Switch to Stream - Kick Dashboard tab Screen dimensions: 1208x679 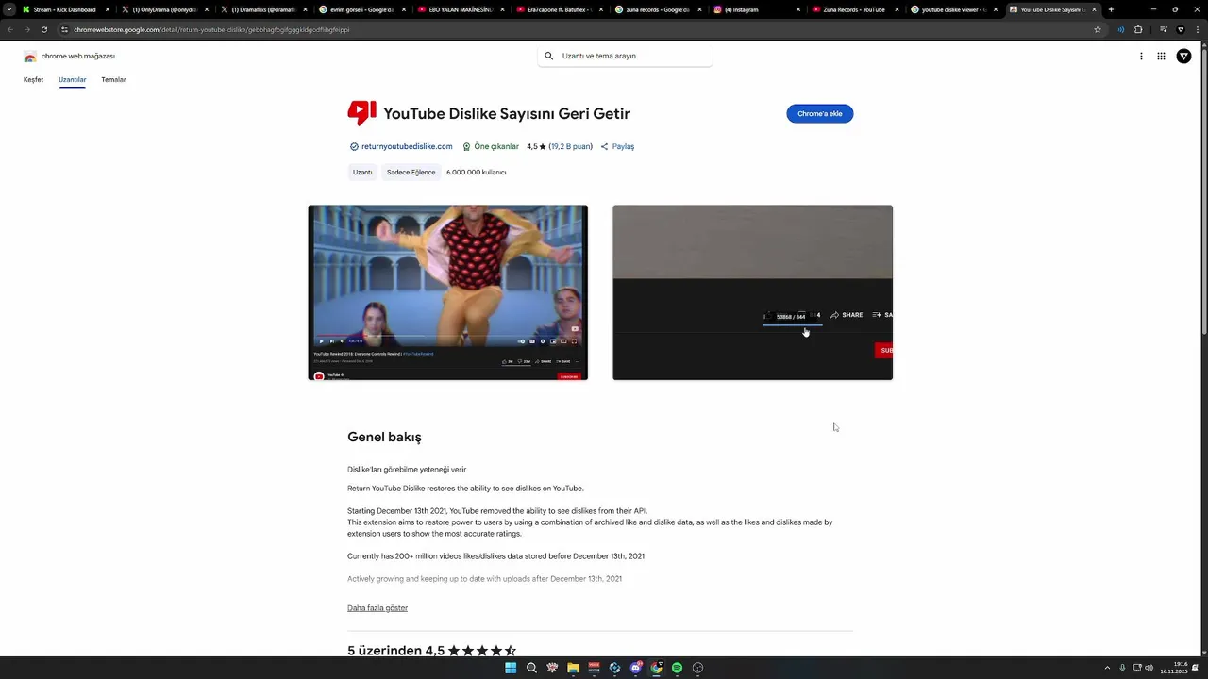pos(64,9)
